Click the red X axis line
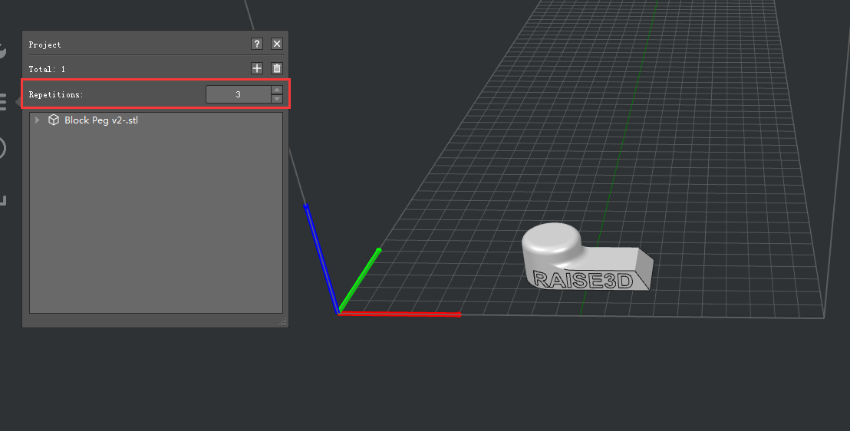Image resolution: width=850 pixels, height=431 pixels. (x=400, y=314)
